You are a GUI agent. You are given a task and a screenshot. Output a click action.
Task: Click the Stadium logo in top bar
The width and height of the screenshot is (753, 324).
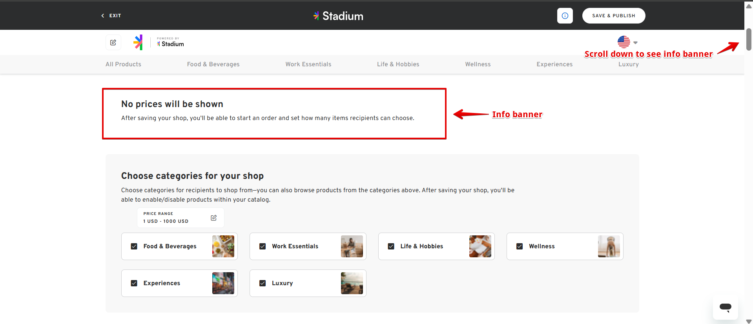click(x=338, y=16)
